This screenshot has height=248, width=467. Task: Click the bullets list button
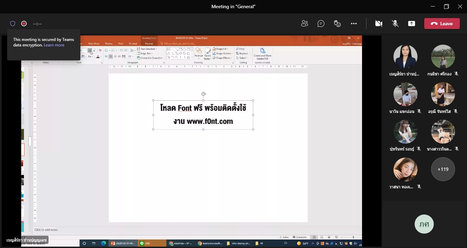pyautogui.click(x=106, y=50)
